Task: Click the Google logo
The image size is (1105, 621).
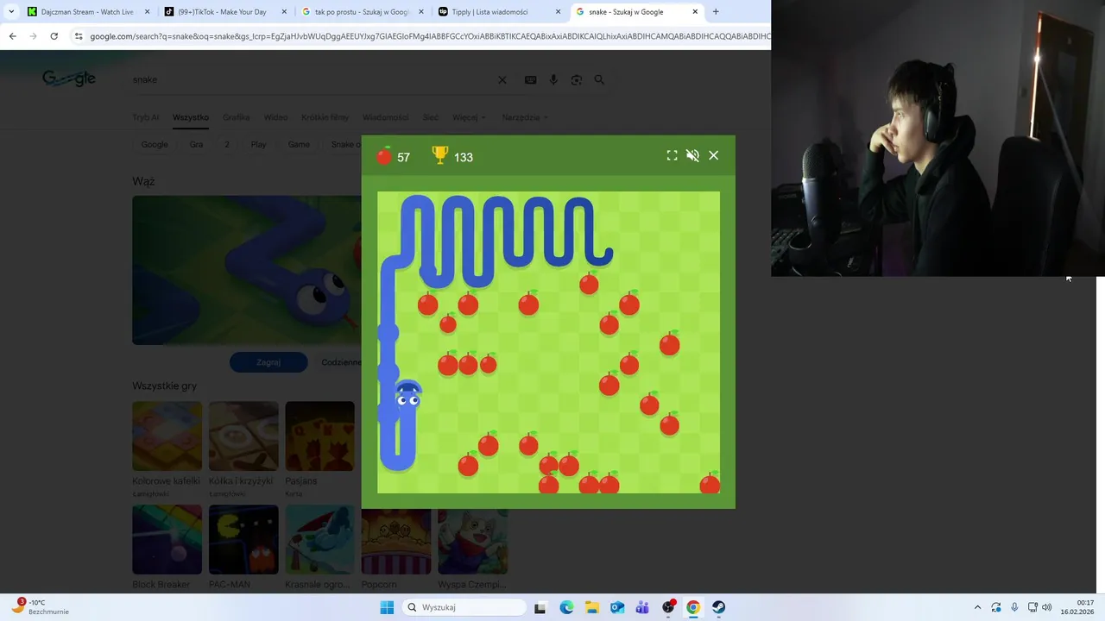Action: tap(69, 78)
